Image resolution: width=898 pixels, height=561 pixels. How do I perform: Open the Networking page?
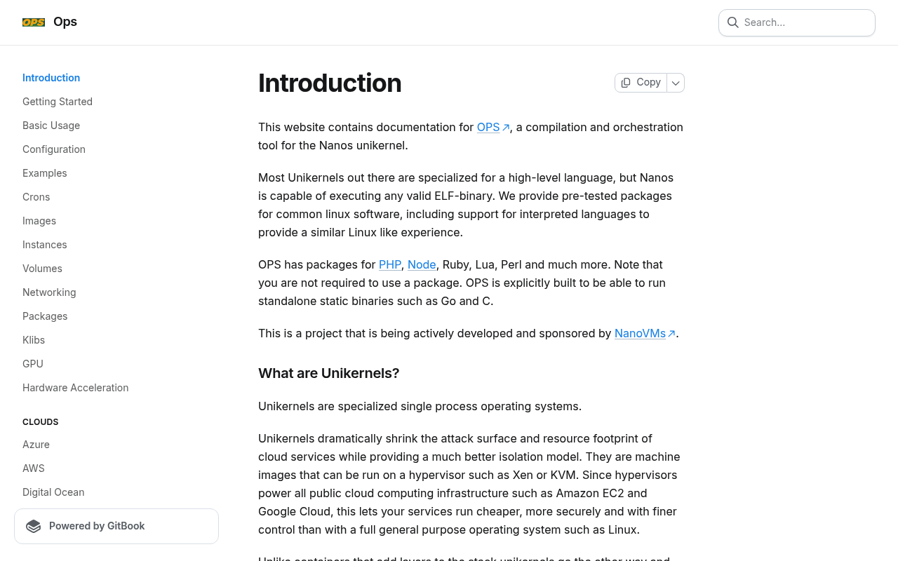click(x=49, y=292)
